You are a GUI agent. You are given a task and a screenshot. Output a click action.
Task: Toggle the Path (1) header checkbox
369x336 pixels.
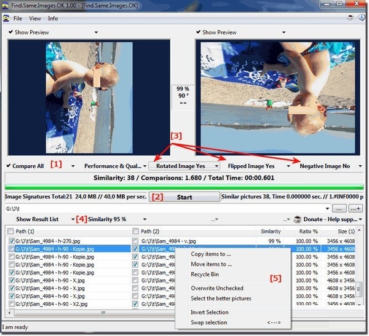[x=10, y=231]
